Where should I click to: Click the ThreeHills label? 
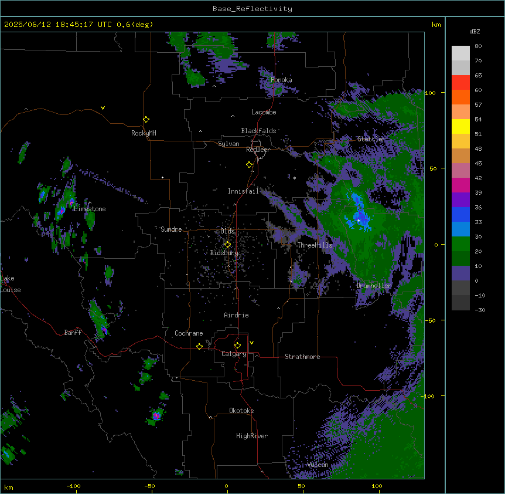tap(315, 245)
